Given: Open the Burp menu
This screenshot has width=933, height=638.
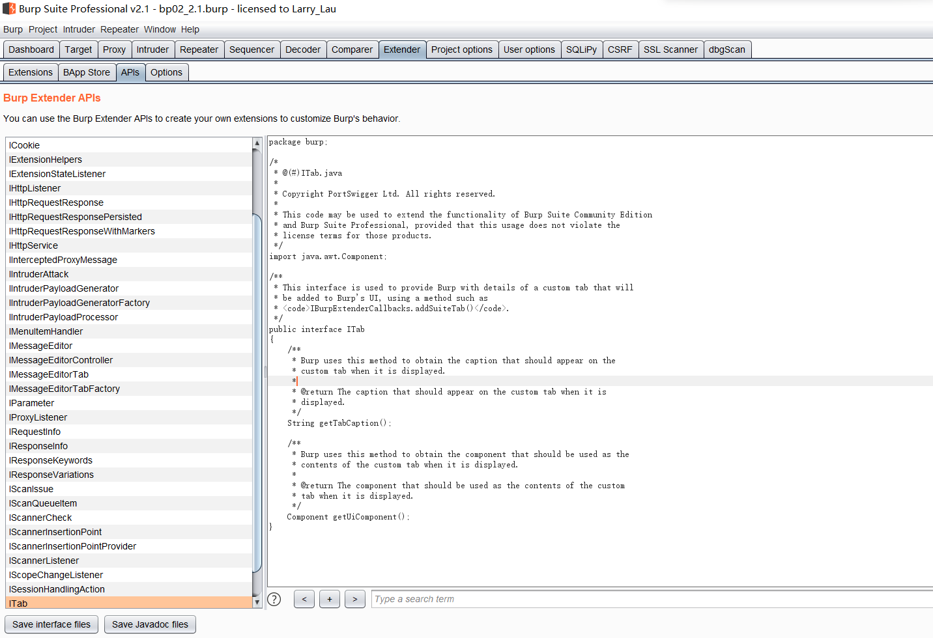Looking at the screenshot, I should 13,29.
